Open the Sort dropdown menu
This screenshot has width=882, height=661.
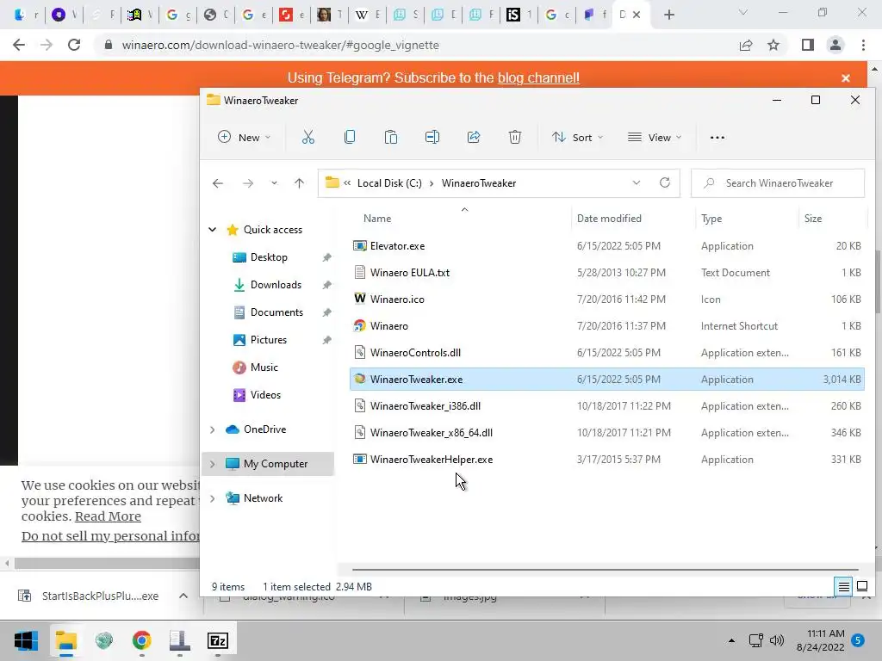[x=577, y=137]
